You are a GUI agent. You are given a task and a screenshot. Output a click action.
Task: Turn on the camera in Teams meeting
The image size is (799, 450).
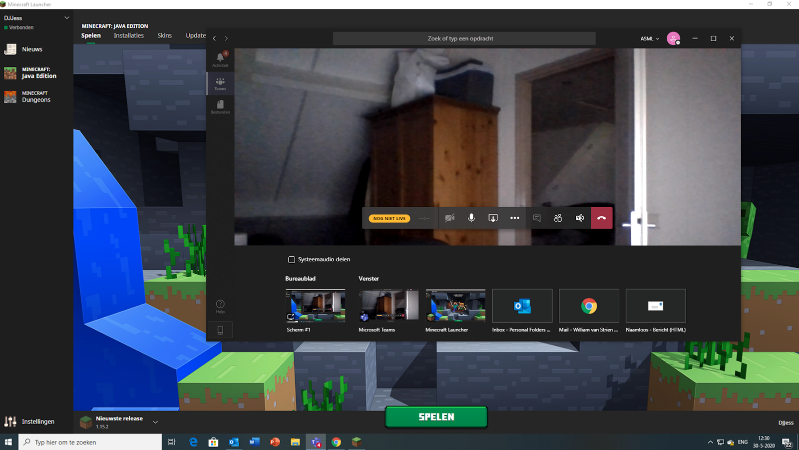point(450,218)
